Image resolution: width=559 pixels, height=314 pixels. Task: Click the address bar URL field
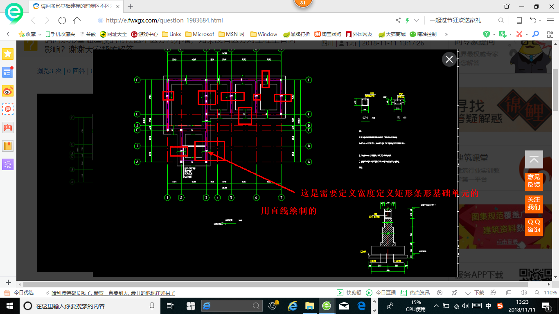[x=243, y=20]
